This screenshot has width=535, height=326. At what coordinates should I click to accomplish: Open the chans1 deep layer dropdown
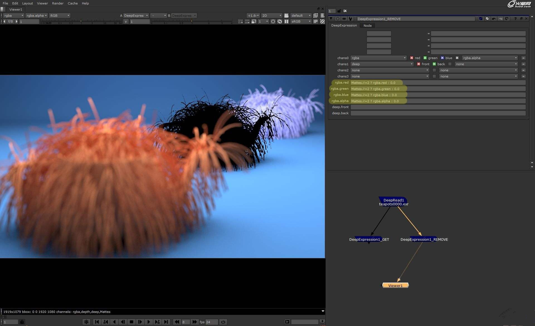[382, 64]
